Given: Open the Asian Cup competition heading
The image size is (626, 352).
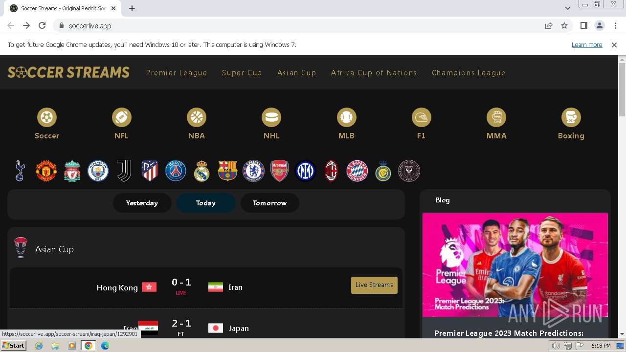Looking at the screenshot, I should tap(54, 249).
